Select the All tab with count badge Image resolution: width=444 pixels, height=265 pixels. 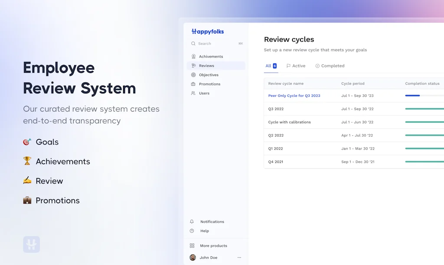pos(271,66)
